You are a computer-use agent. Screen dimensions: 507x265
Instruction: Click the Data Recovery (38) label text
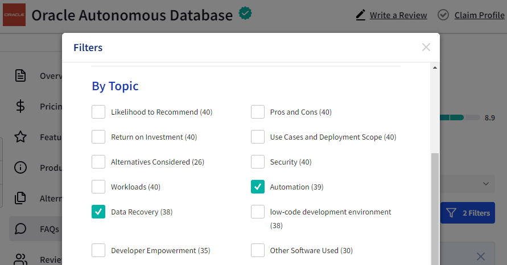(142, 212)
